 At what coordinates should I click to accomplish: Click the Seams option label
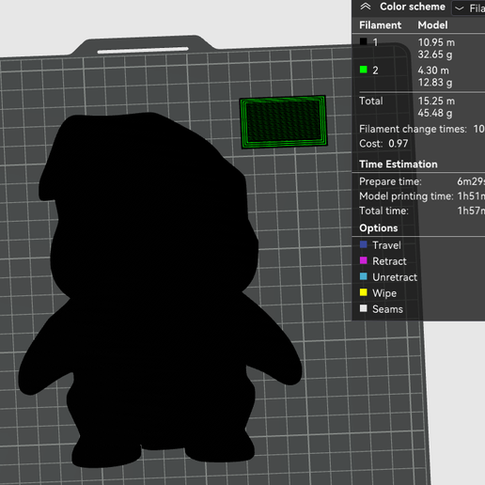[x=387, y=309]
